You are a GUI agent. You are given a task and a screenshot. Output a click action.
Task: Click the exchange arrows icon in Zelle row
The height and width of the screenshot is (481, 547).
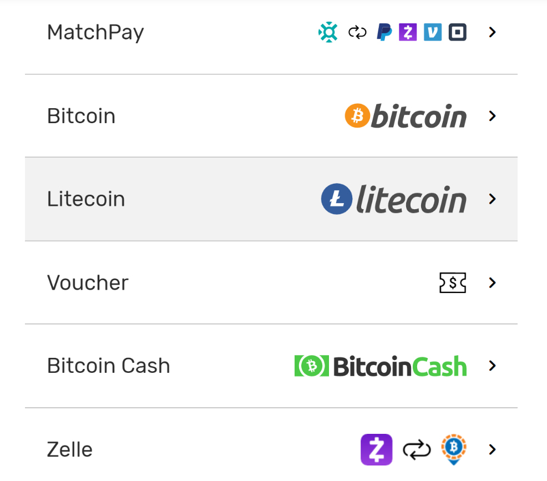(x=417, y=449)
